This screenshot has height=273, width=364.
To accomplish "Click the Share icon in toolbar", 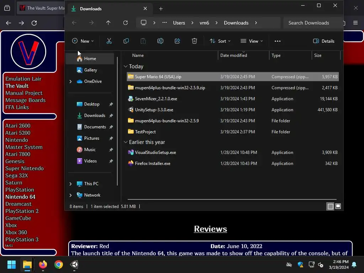I will (x=177, y=41).
